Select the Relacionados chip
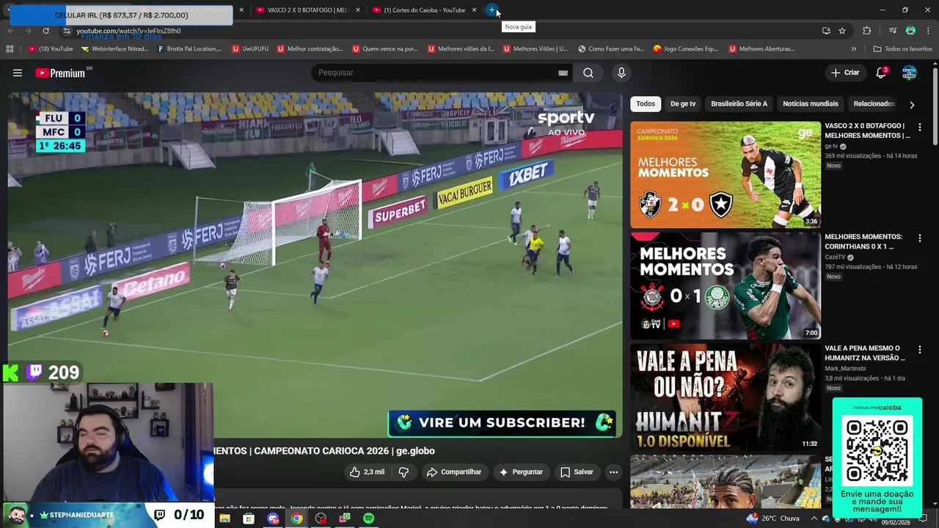The height and width of the screenshot is (528, 939). [x=874, y=104]
